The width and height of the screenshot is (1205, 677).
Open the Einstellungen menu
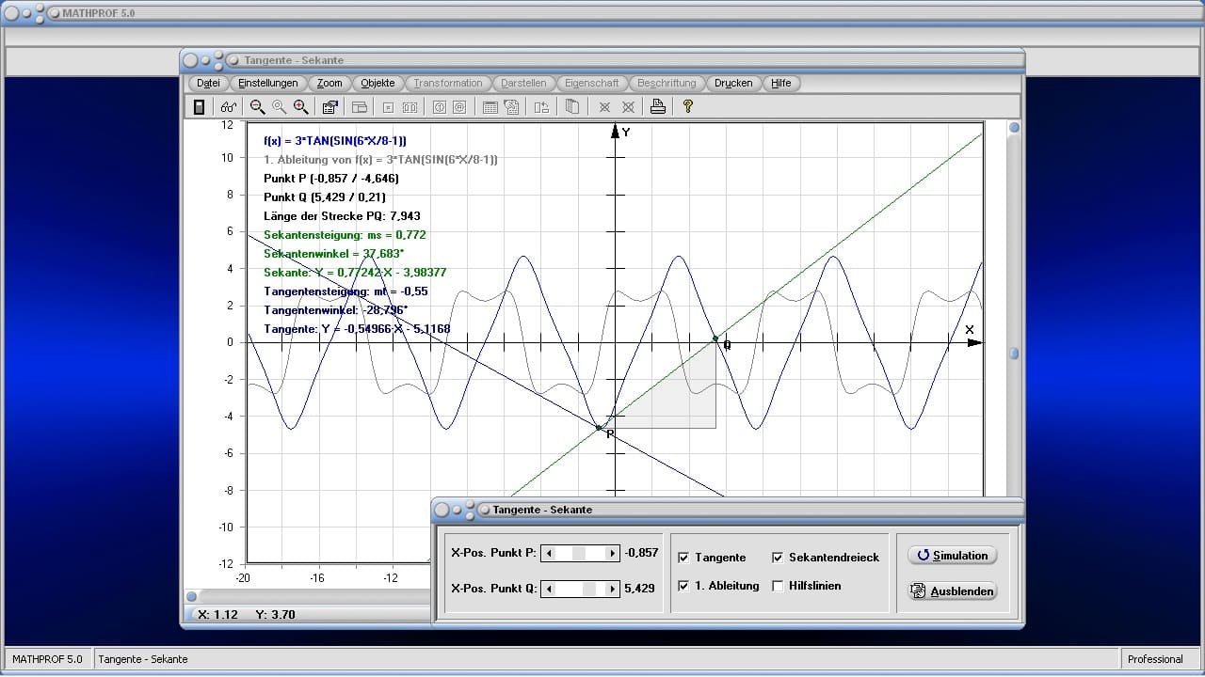(x=268, y=83)
